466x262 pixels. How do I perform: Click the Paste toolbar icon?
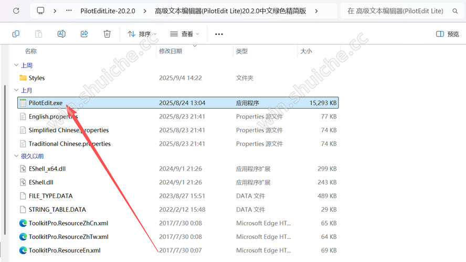tap(39, 34)
